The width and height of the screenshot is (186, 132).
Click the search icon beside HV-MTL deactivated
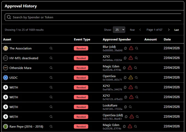click(51, 58)
